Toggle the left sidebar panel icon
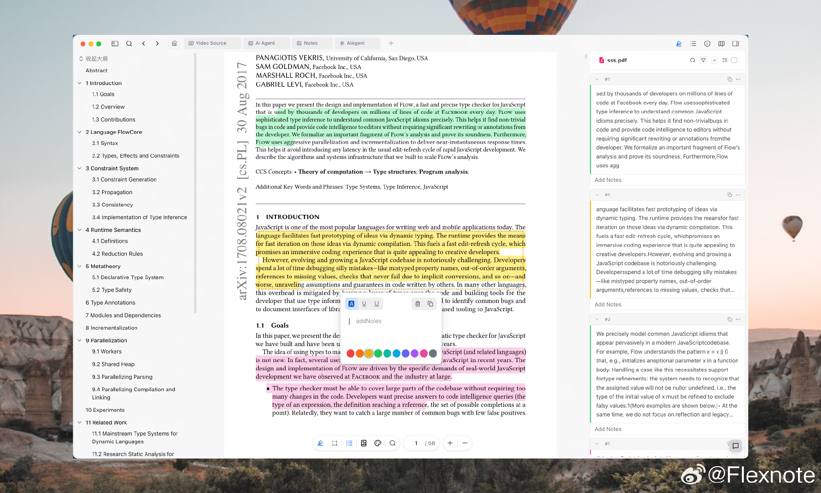The width and height of the screenshot is (821, 493). click(x=115, y=44)
